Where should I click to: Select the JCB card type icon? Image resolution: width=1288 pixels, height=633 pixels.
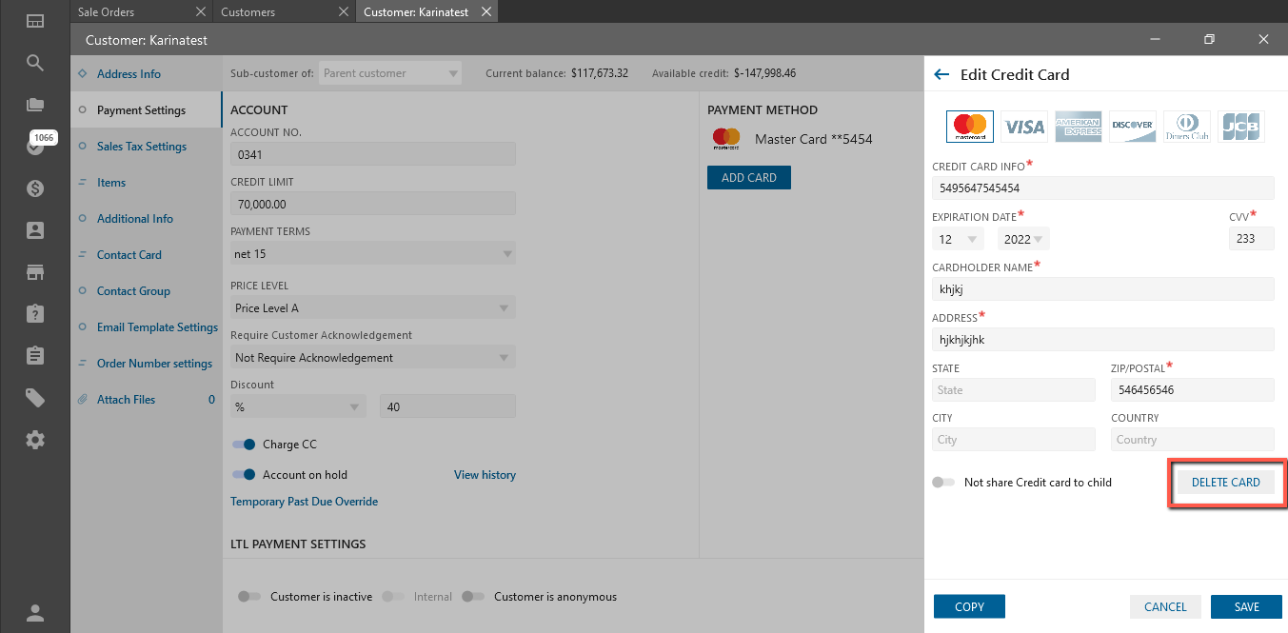click(x=1241, y=126)
